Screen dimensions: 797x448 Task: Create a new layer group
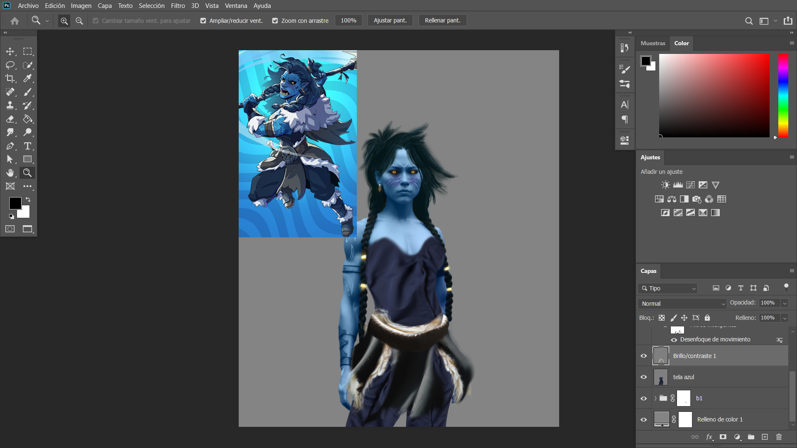[751, 437]
